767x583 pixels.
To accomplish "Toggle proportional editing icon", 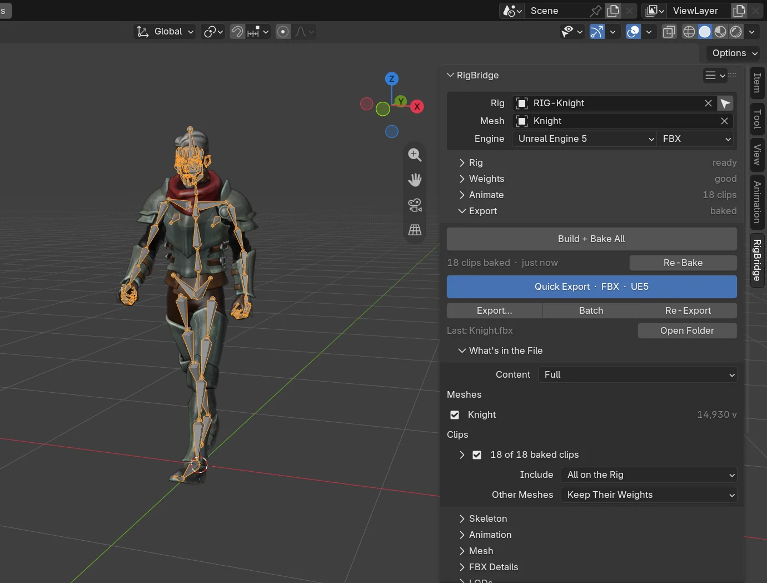I will pos(283,32).
